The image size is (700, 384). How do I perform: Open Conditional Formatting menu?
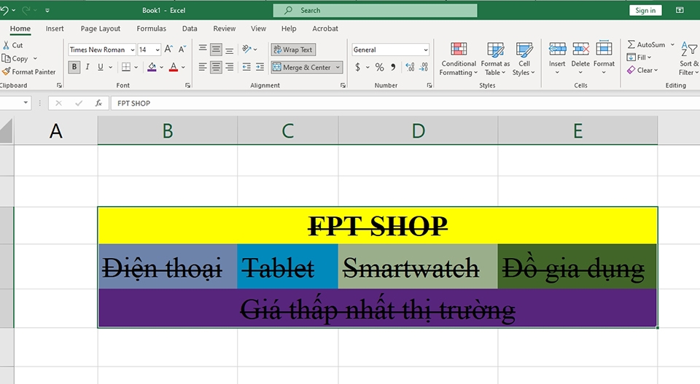coord(459,59)
